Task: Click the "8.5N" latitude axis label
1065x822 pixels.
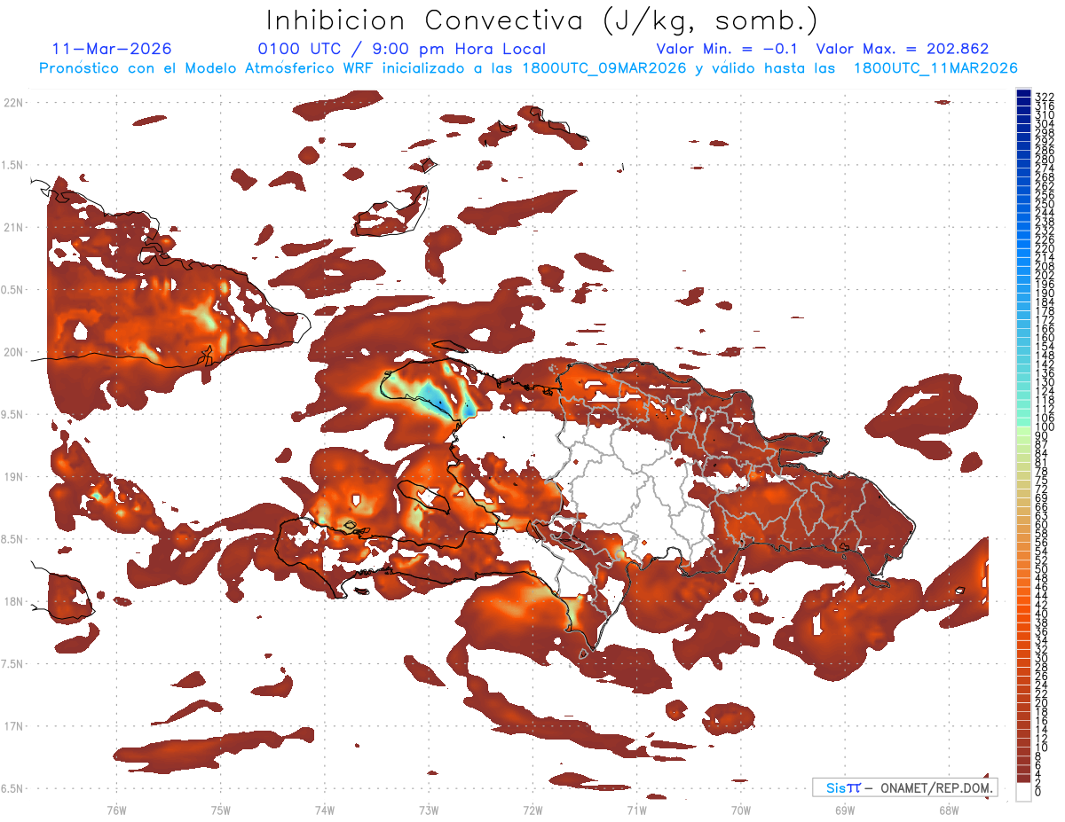Action: coord(13,539)
